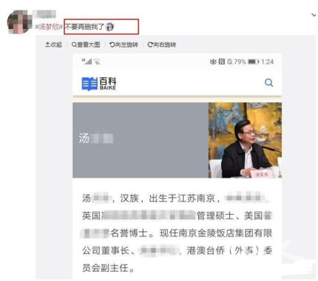This screenshot has height=281, width=318.
Task: Click the blue Baike book logo
Action: click(90, 84)
